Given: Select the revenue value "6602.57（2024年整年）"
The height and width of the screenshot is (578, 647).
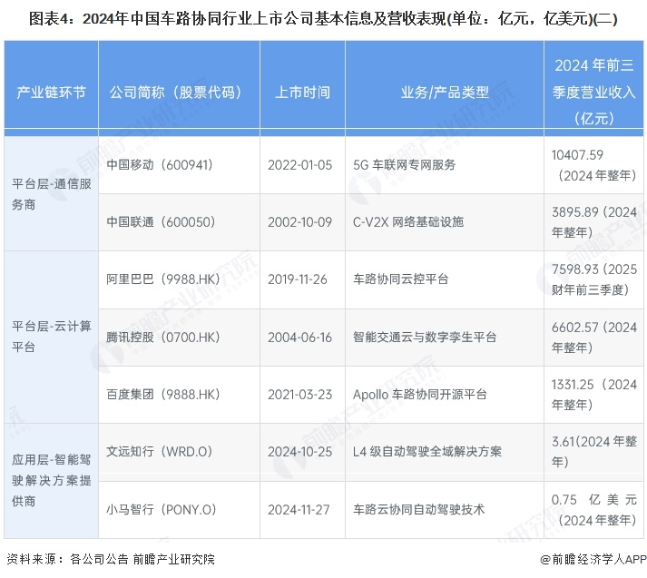Looking at the screenshot, I should pos(594,337).
